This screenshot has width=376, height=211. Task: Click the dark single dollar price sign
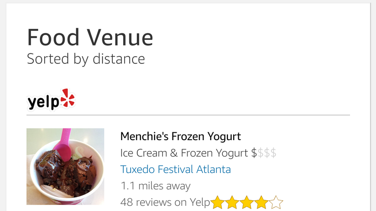coord(254,153)
